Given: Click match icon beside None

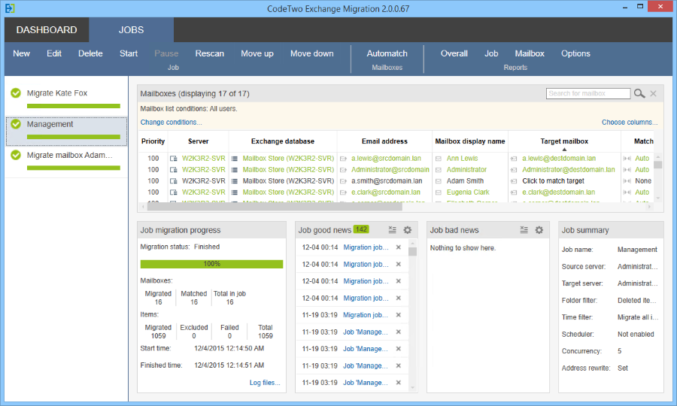Looking at the screenshot, I should coord(627,181).
